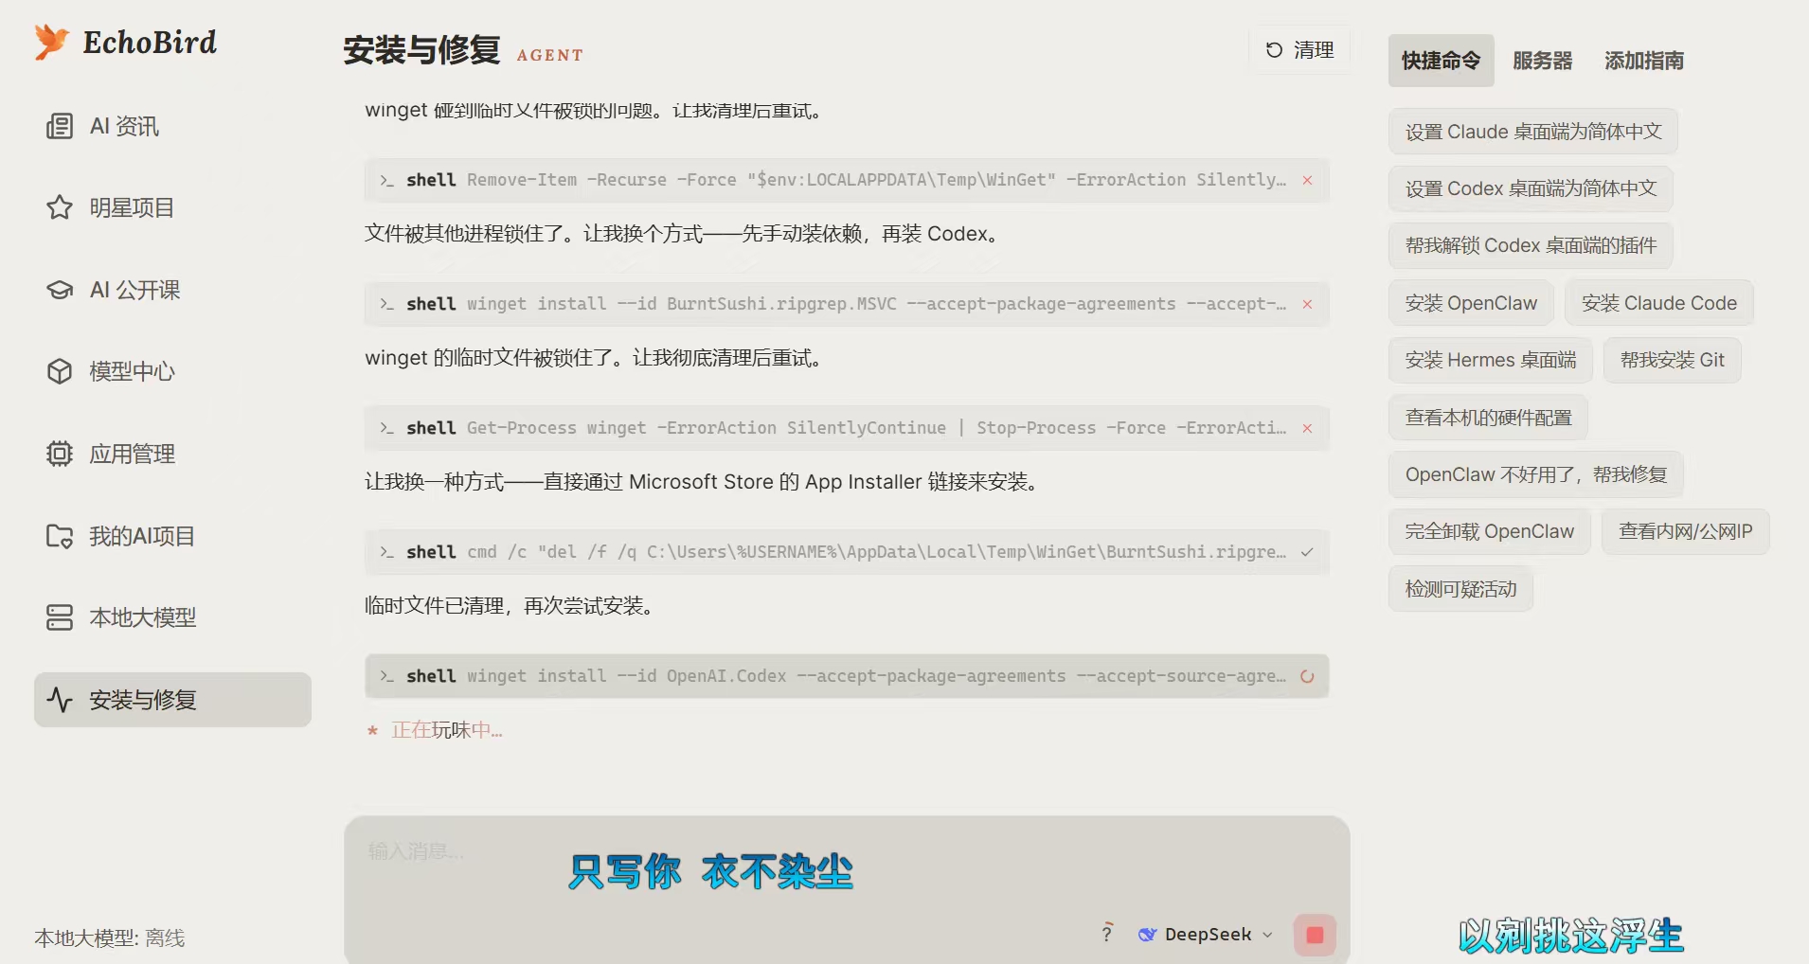Run 查看内网/公网IP command
The width and height of the screenshot is (1809, 964).
[1685, 531]
